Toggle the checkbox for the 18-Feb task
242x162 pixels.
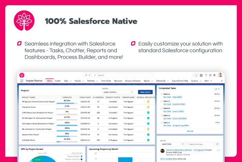click(x=162, y=101)
